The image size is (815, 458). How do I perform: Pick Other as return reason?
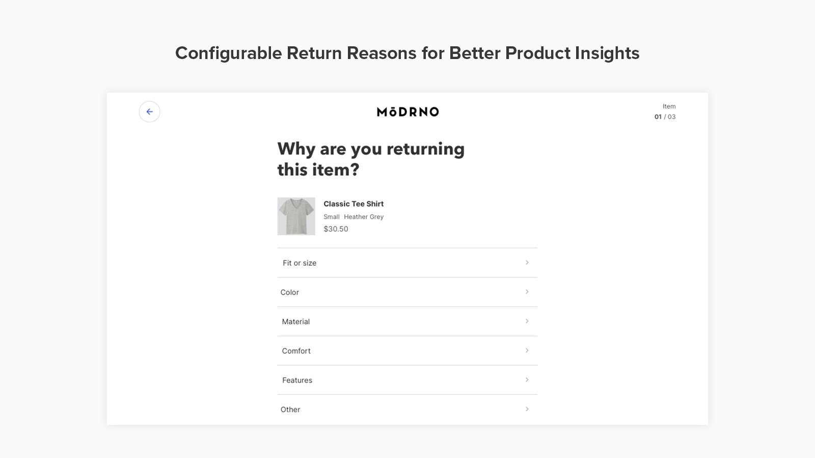[290, 409]
